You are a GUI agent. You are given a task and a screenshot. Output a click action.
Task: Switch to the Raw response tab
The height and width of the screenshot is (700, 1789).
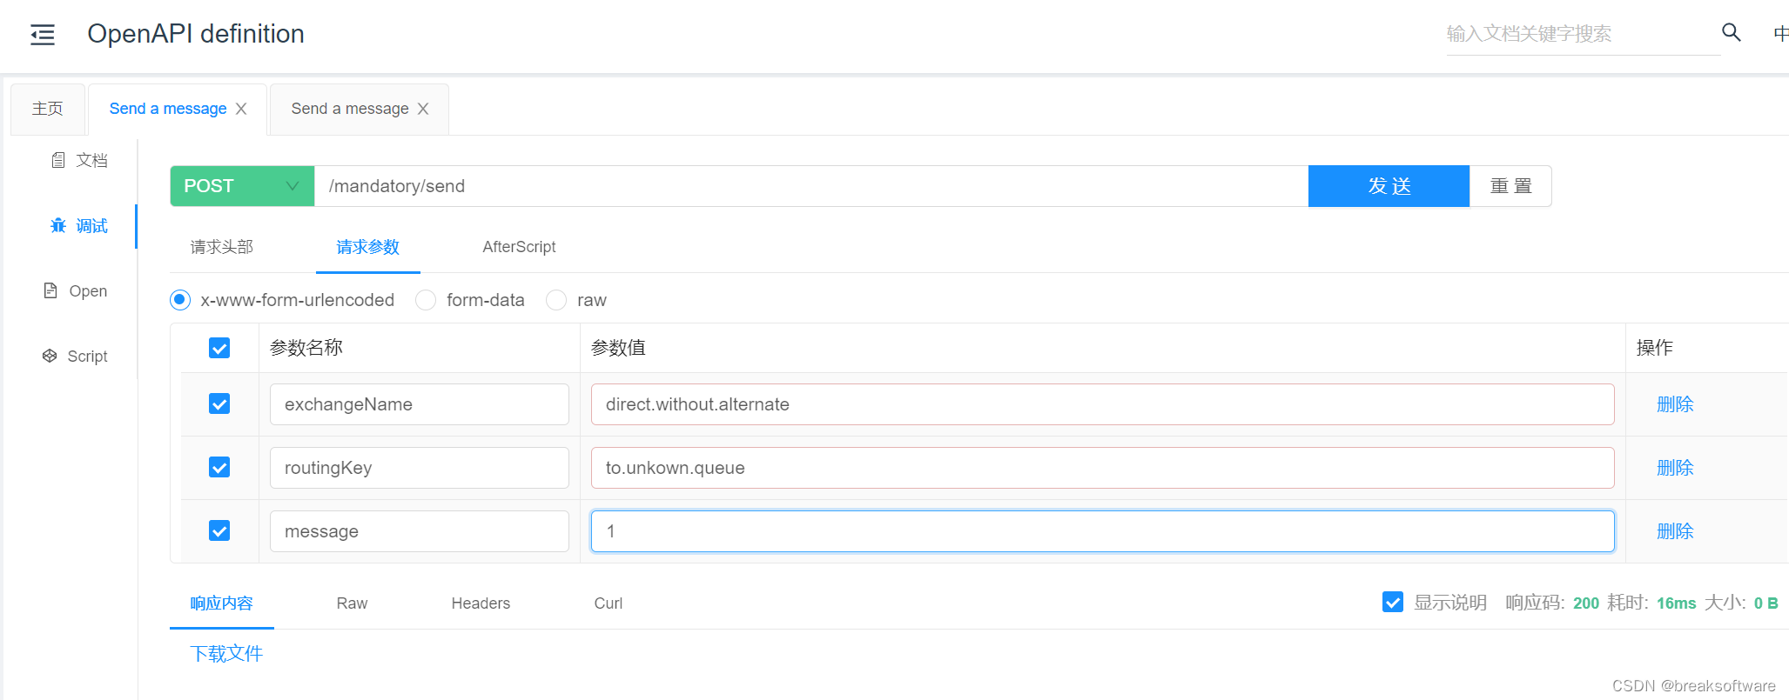click(352, 603)
